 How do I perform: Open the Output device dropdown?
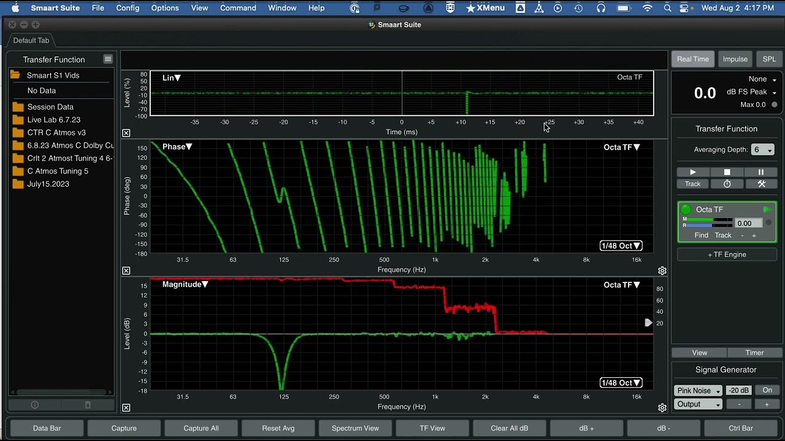[x=699, y=404]
